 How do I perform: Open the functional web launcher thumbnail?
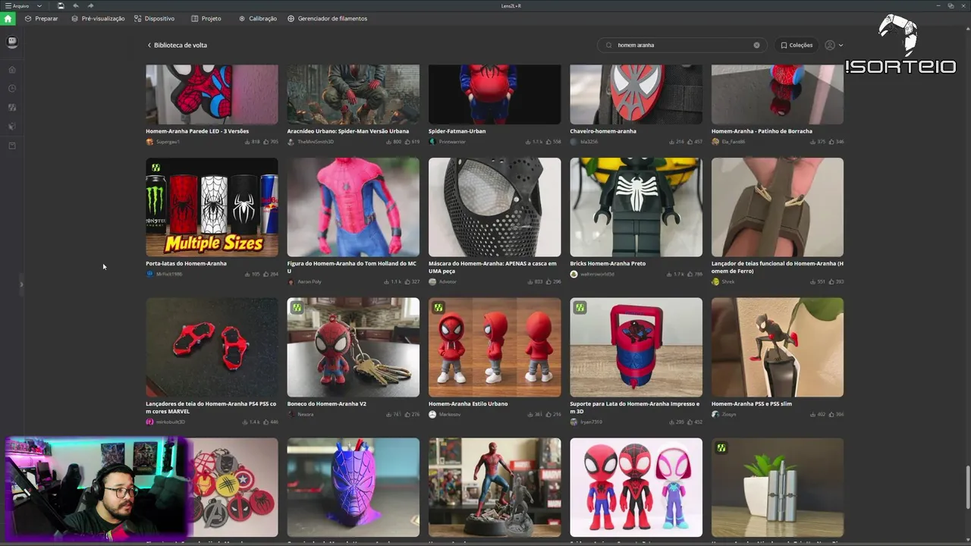tap(778, 207)
